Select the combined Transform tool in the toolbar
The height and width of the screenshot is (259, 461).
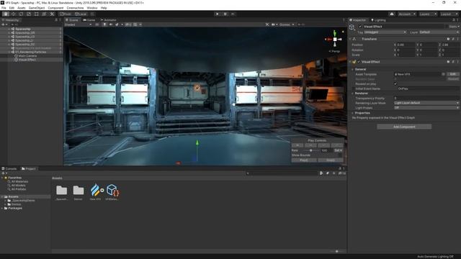point(44,14)
